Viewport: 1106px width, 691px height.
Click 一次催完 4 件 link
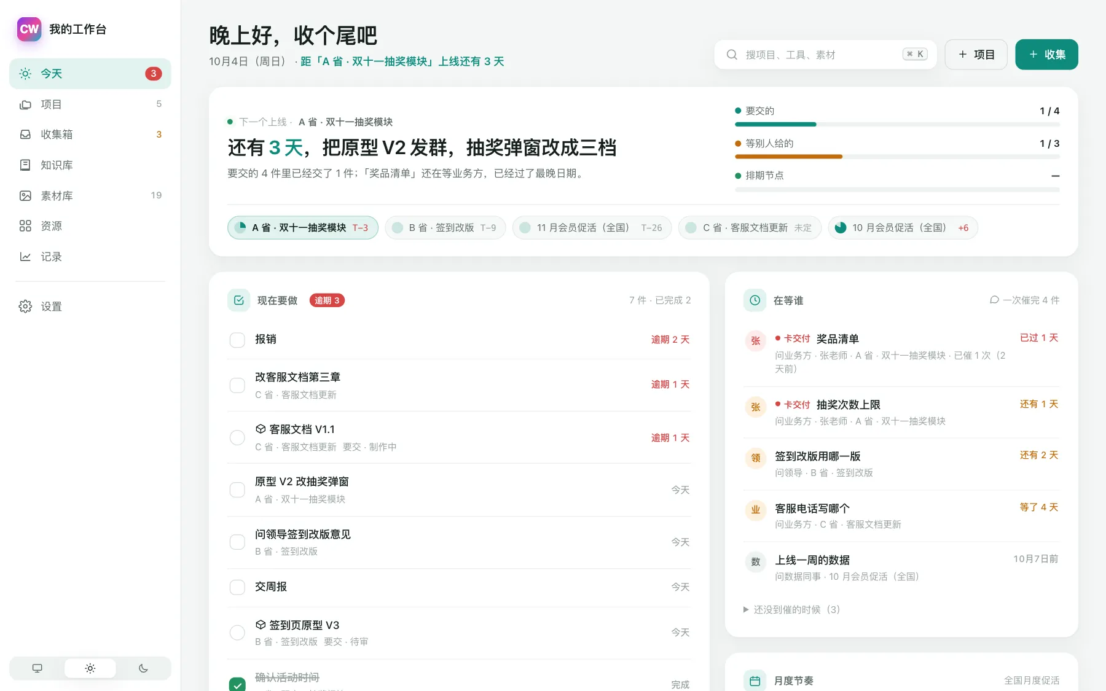(1024, 300)
